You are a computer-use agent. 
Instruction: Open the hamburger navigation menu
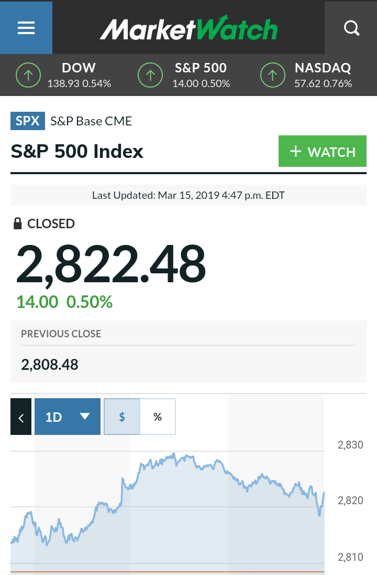26,28
